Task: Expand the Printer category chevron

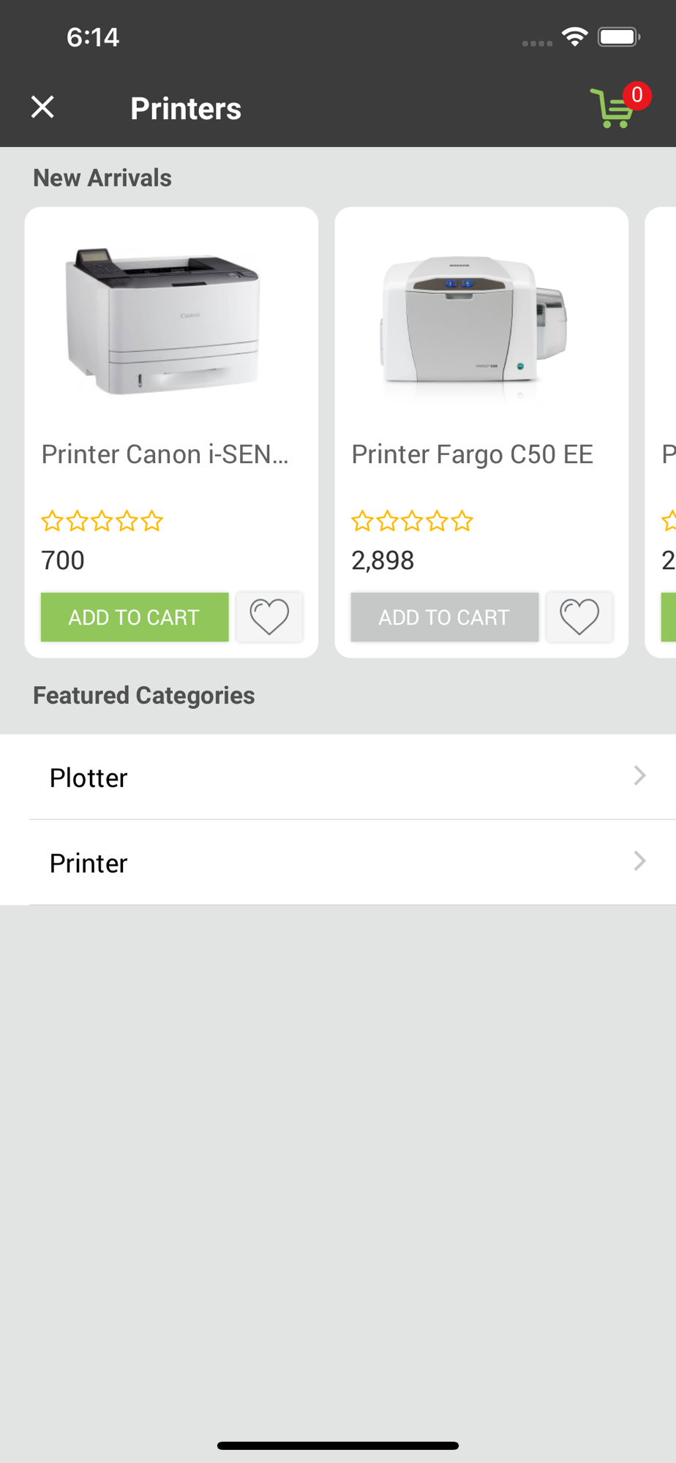Action: (x=639, y=861)
